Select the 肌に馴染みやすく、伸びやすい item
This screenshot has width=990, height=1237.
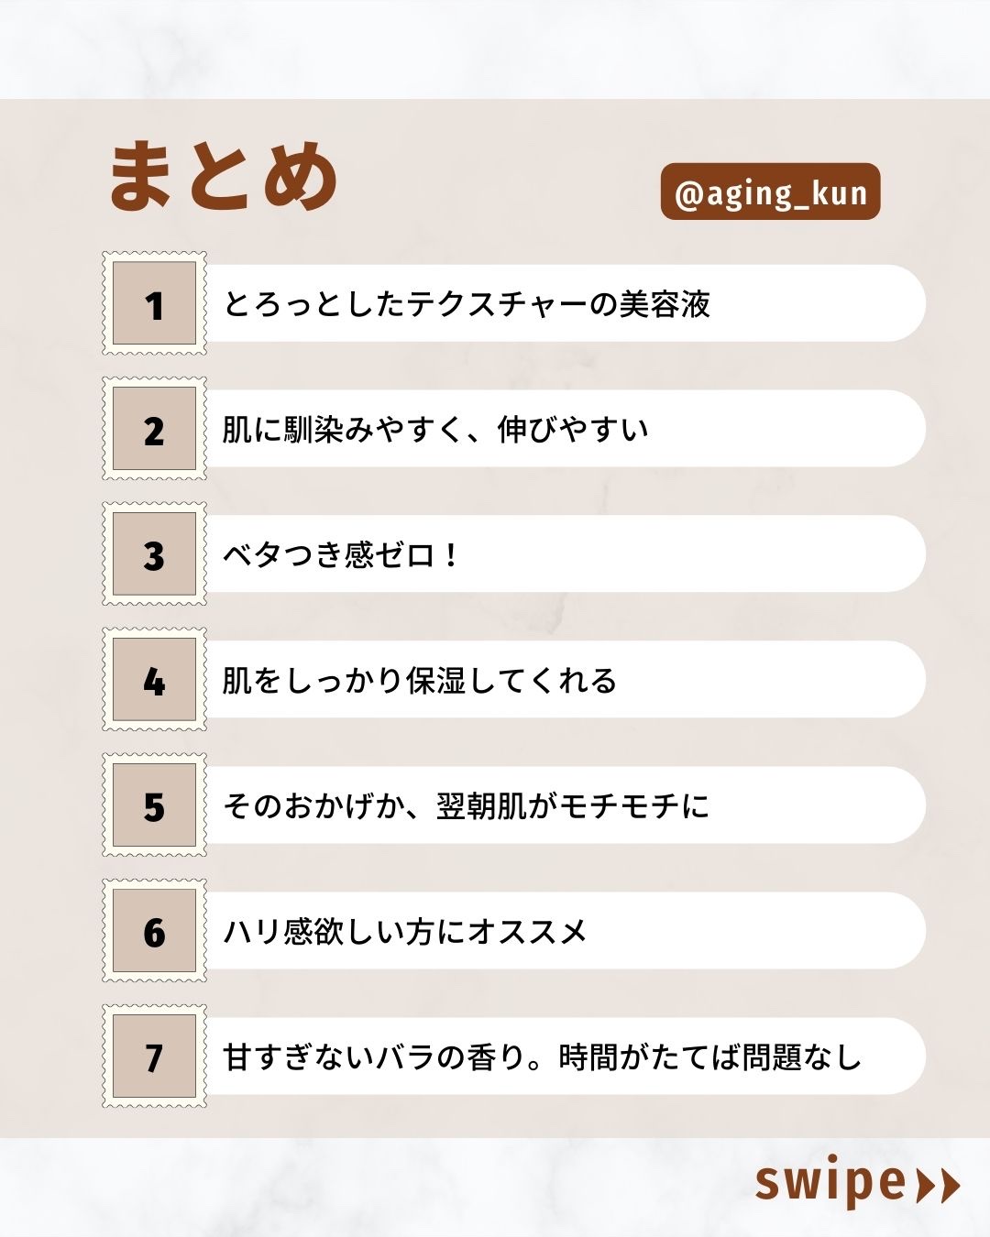(435, 430)
